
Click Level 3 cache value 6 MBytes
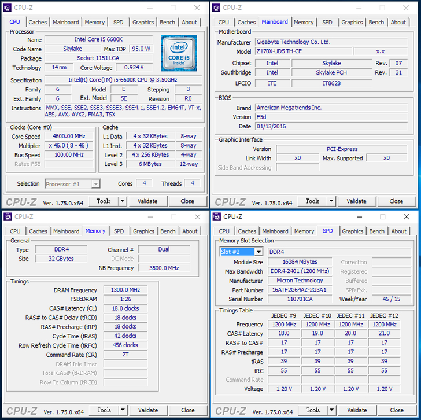150,164
